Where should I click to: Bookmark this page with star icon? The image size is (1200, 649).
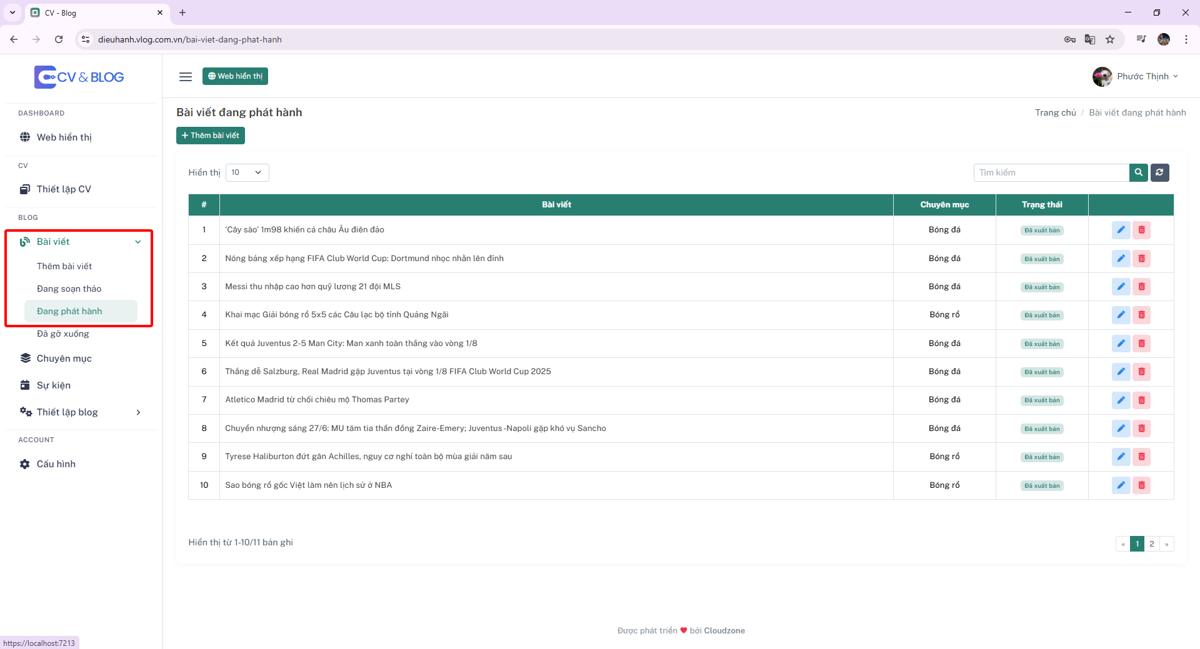pos(1110,39)
